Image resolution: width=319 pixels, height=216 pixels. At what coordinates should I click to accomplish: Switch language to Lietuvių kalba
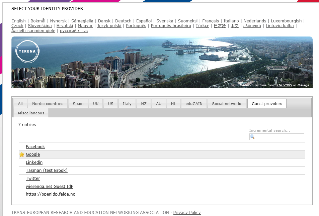(280, 26)
